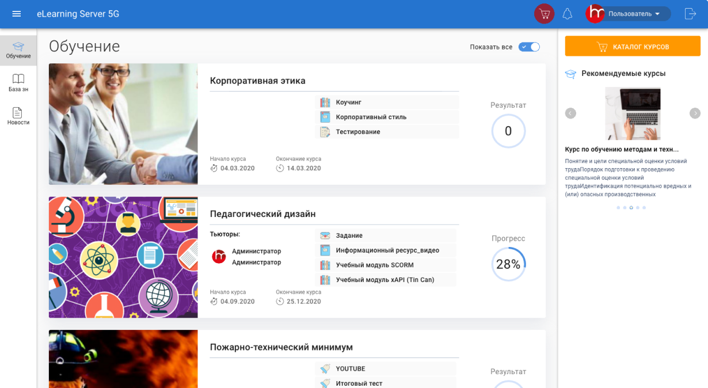The height and width of the screenshot is (388, 708).
Task: Open the Корпоративный стиль lesson
Action: (371, 117)
